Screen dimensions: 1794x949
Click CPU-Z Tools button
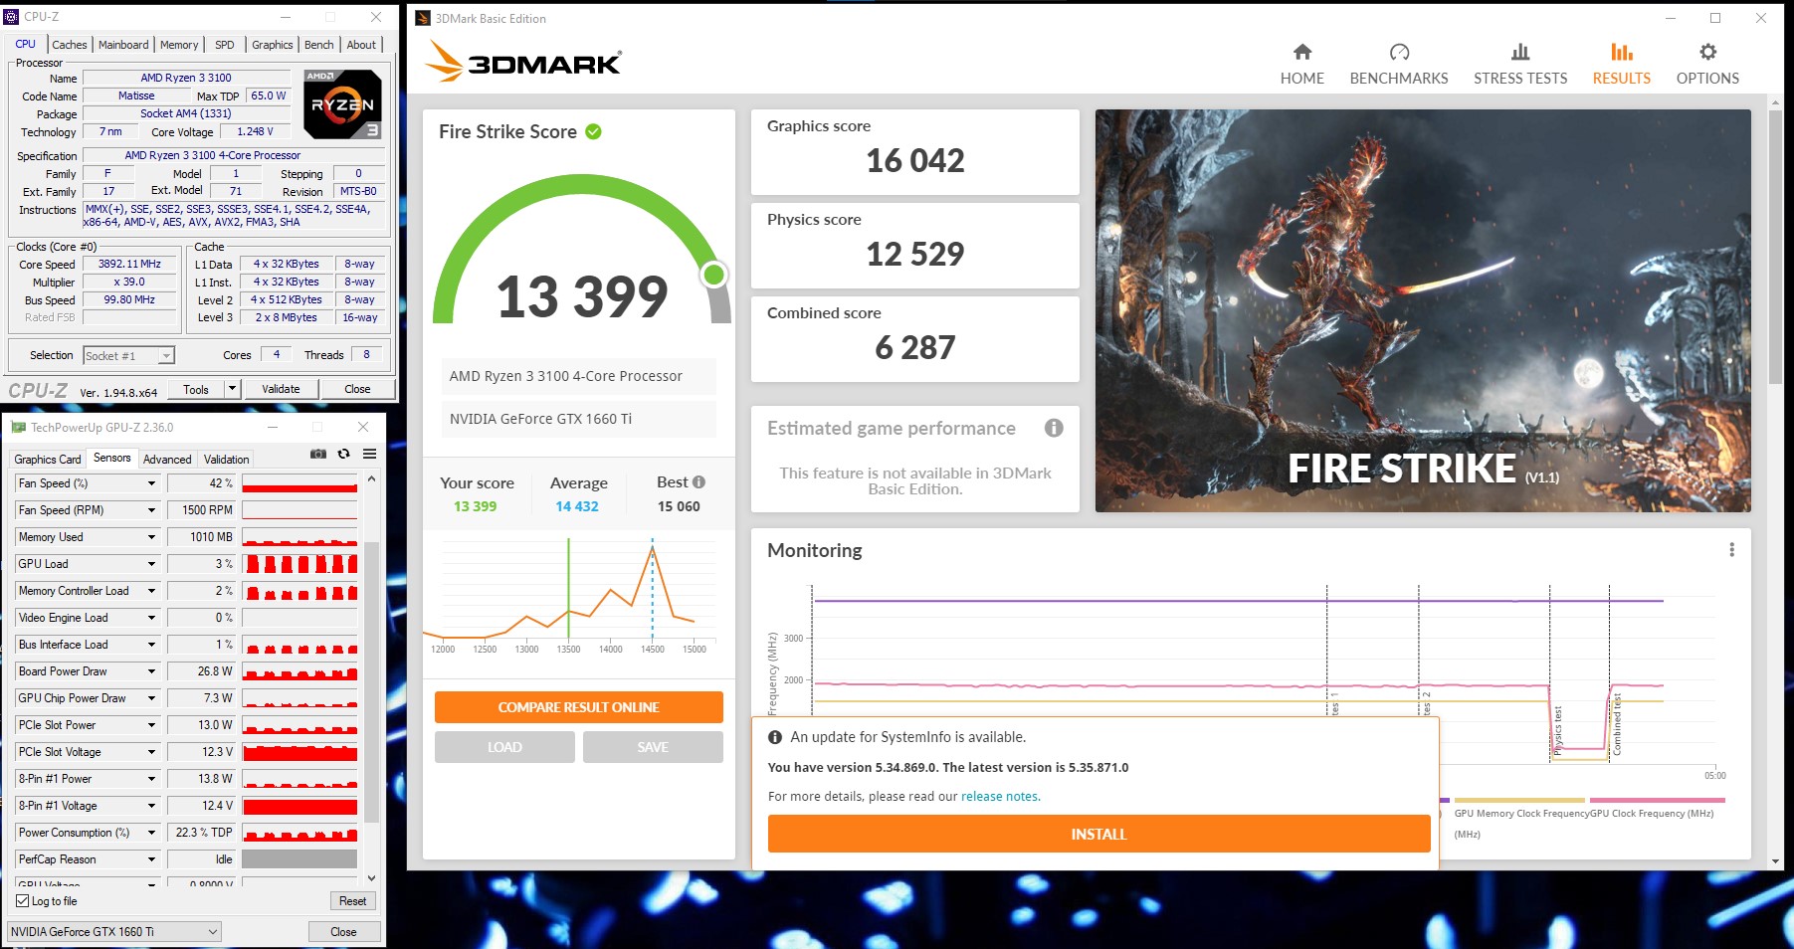click(196, 389)
